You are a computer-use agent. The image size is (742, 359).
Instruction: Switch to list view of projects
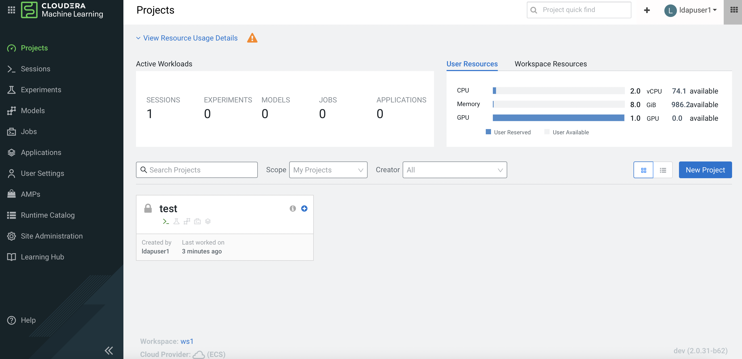point(663,170)
